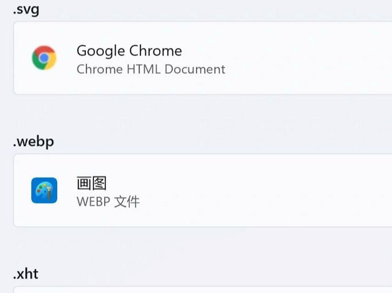Image resolution: width=392 pixels, height=293 pixels.
Task: Click empty area of the 画图 card
Action: [275, 190]
